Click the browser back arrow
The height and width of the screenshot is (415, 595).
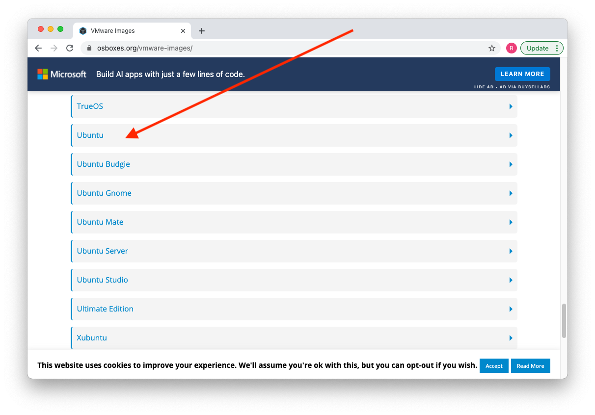click(x=38, y=48)
